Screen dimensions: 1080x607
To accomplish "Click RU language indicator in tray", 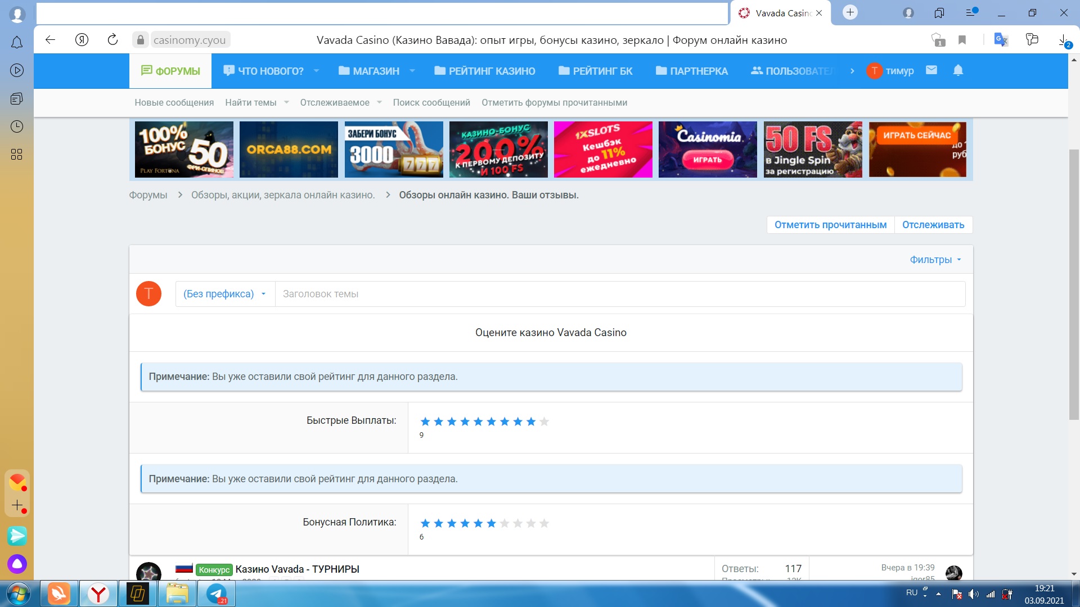I will pos(911,592).
